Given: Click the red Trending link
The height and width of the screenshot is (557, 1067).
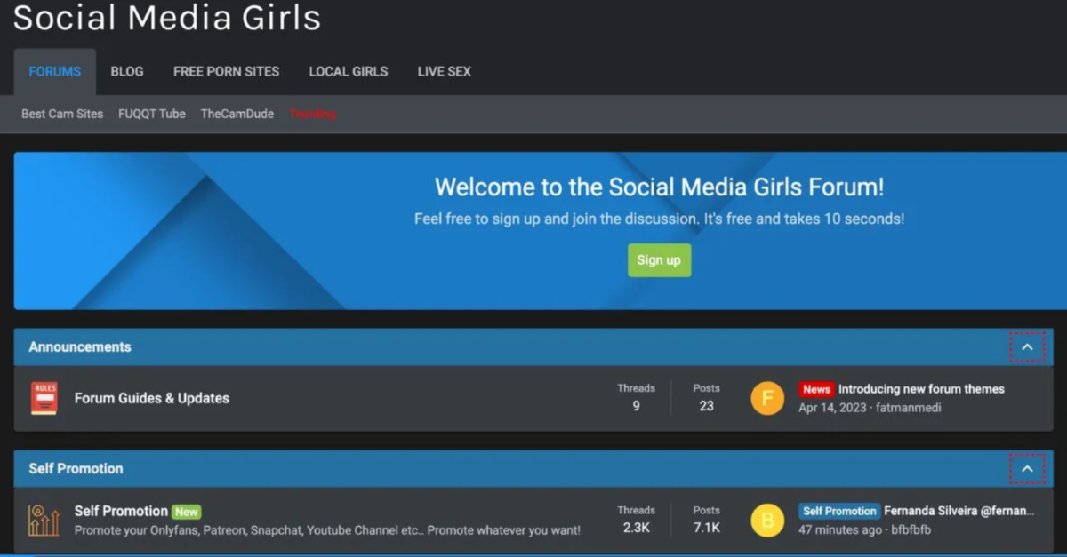Looking at the screenshot, I should (x=312, y=114).
